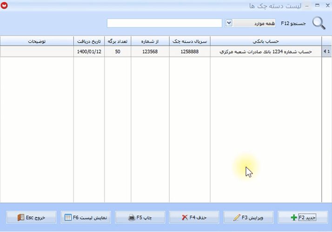Sort by توضیحات column header

click(x=37, y=41)
